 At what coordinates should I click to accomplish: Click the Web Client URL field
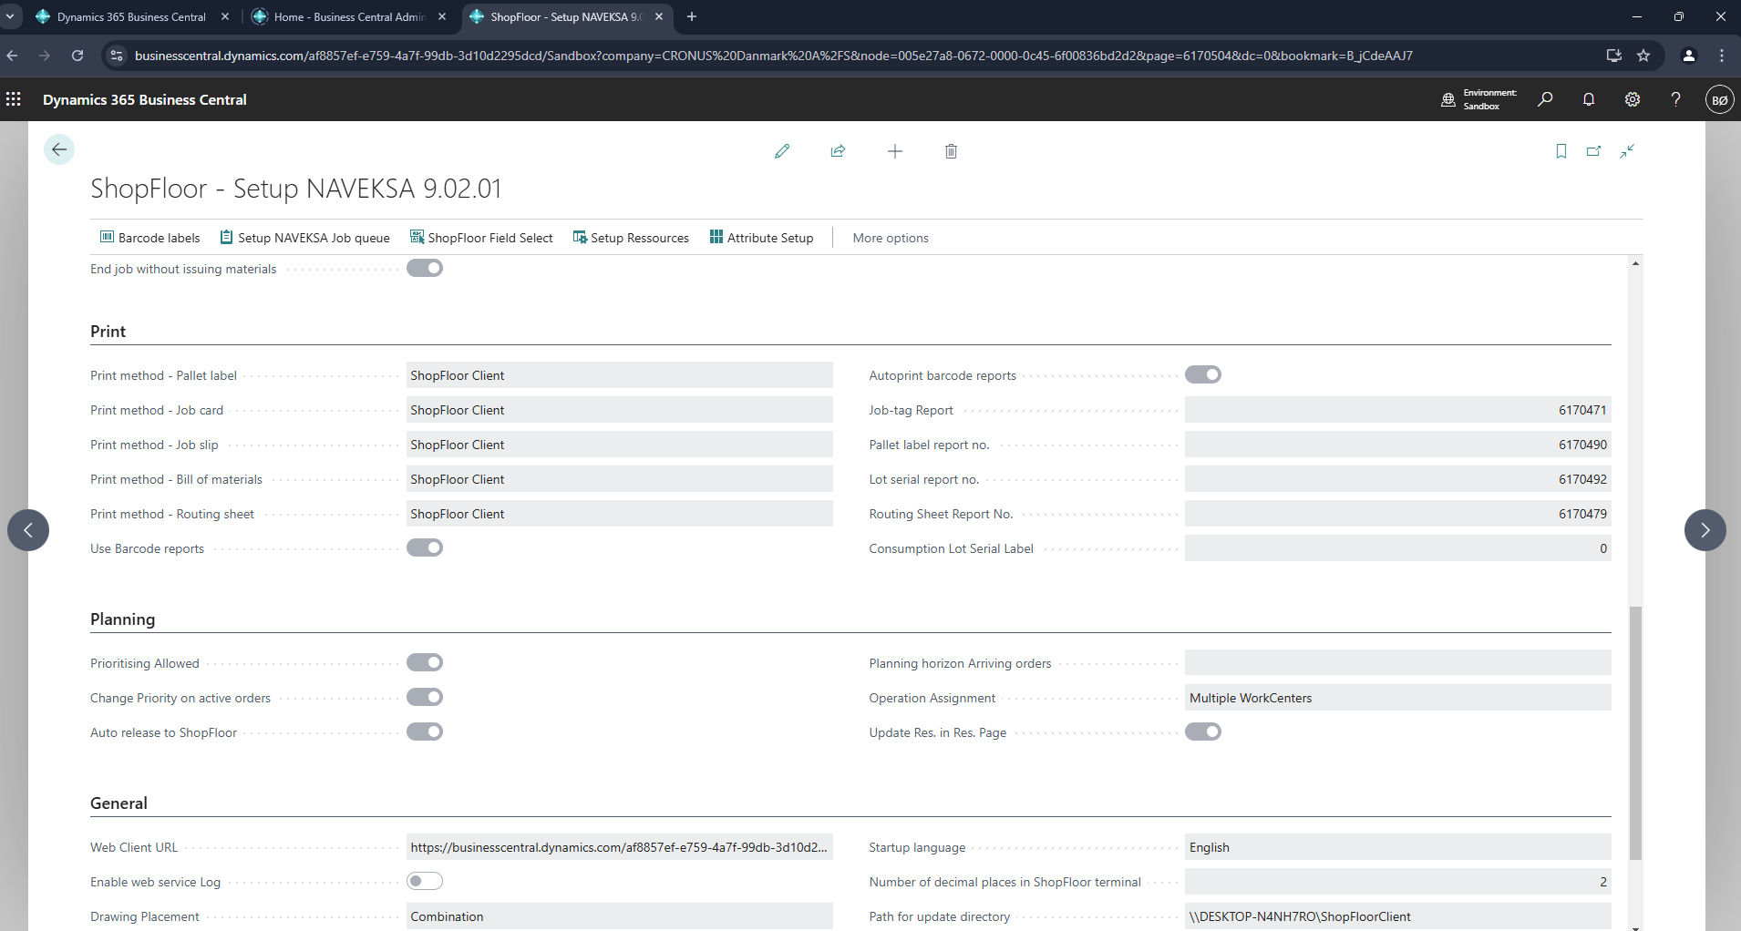[620, 847]
